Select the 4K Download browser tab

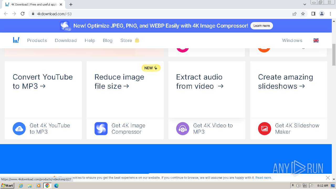coord(34,4)
